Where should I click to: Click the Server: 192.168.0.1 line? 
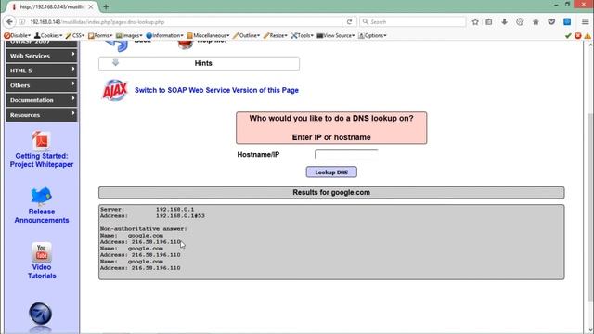click(147, 209)
